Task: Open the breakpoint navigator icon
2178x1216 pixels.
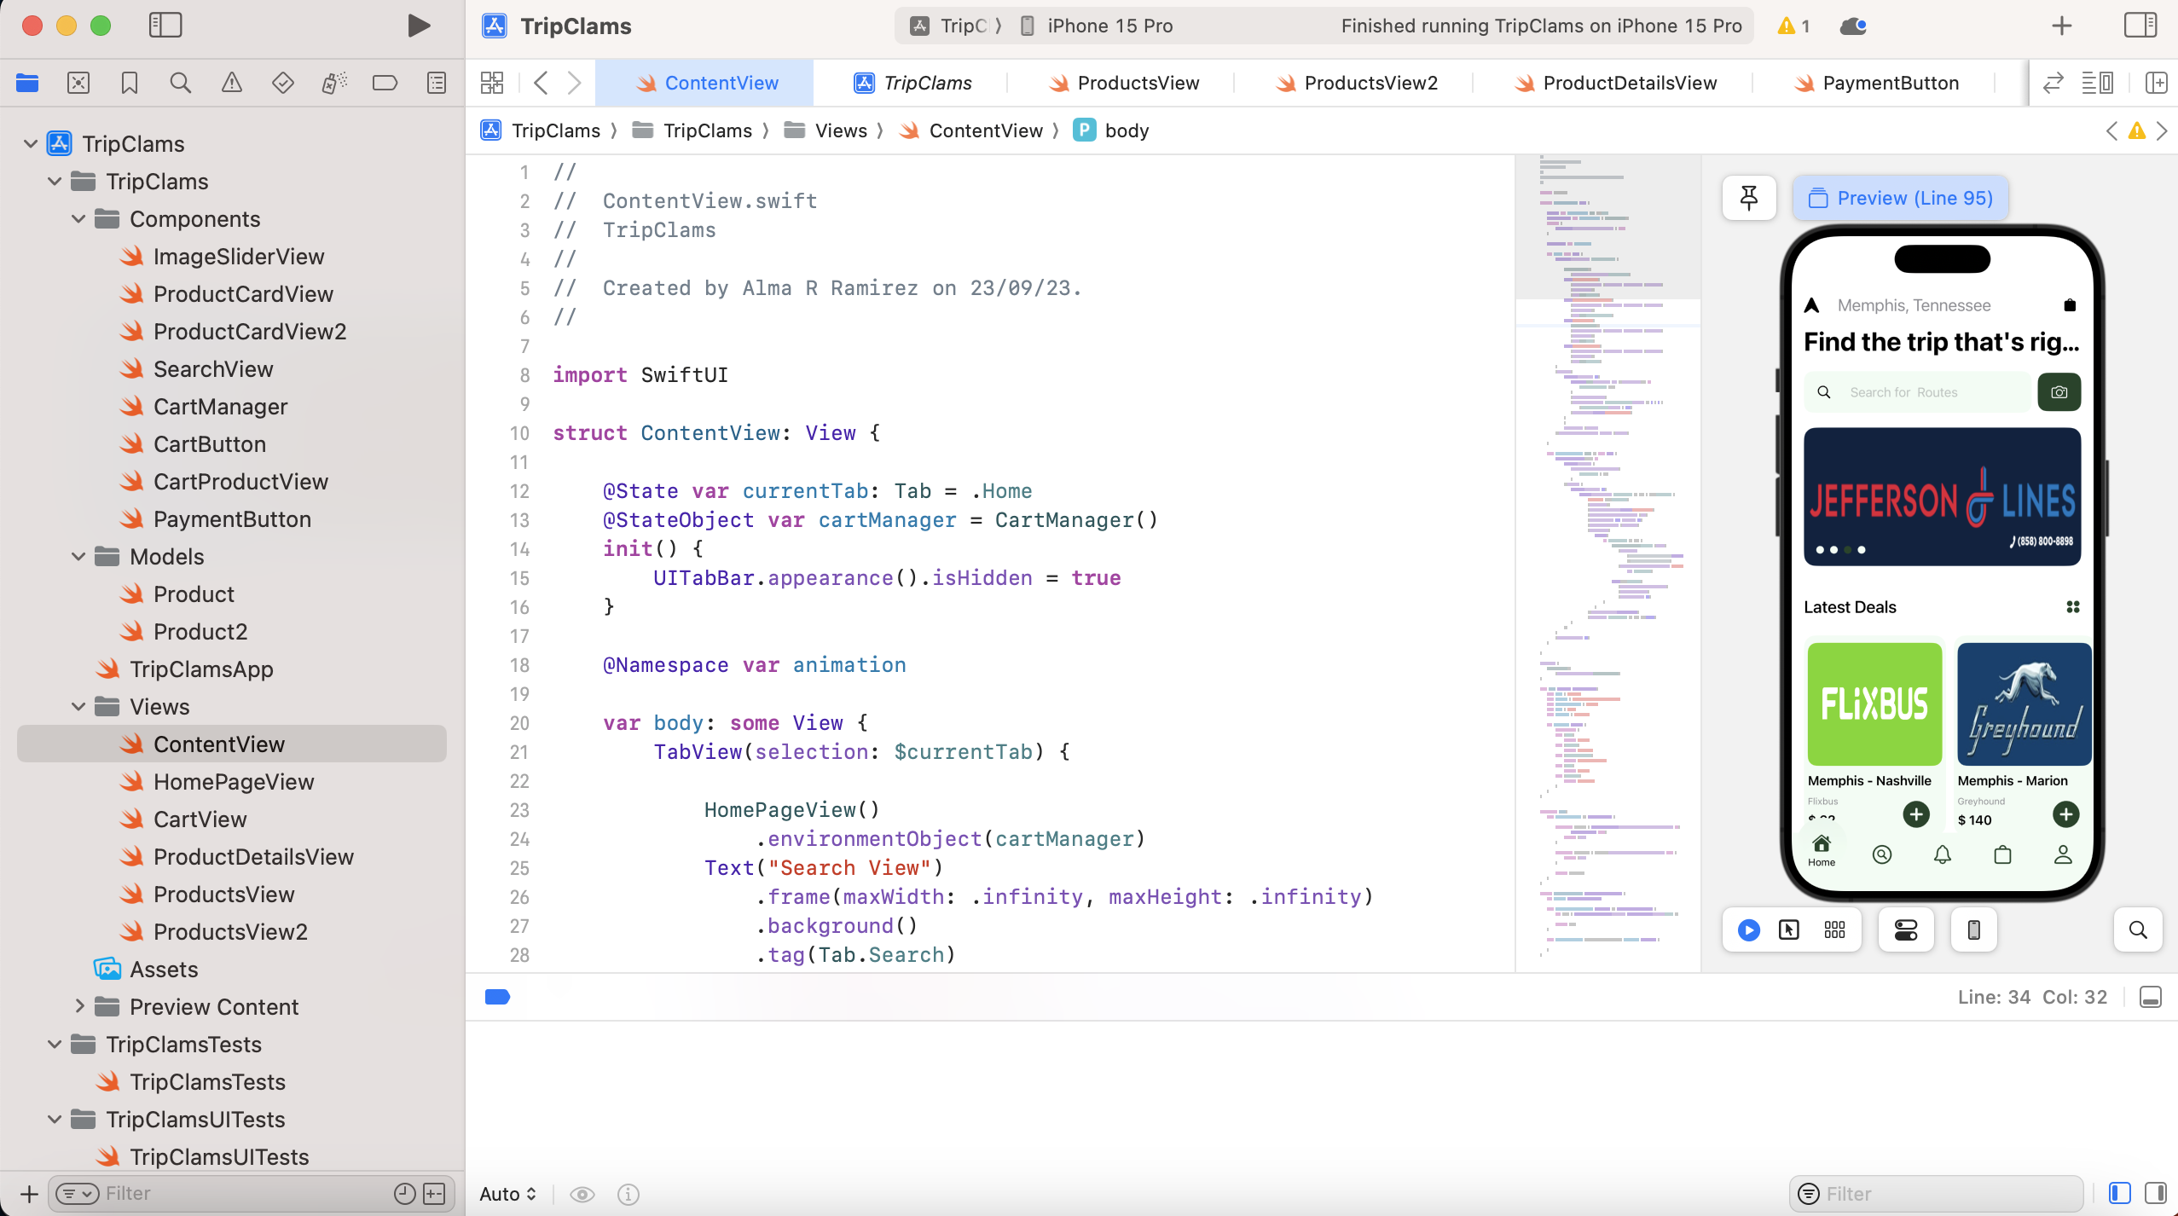Action: 385,83
